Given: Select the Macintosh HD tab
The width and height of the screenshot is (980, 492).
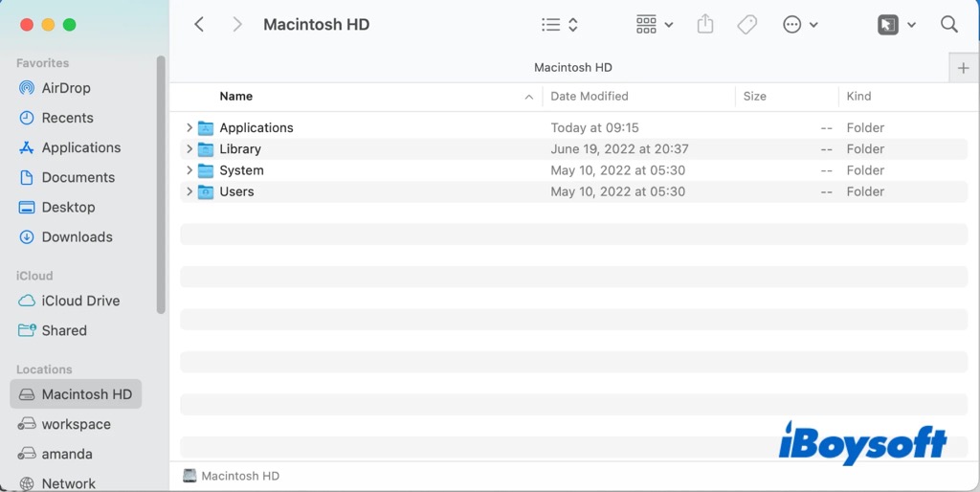Looking at the screenshot, I should pyautogui.click(x=573, y=68).
